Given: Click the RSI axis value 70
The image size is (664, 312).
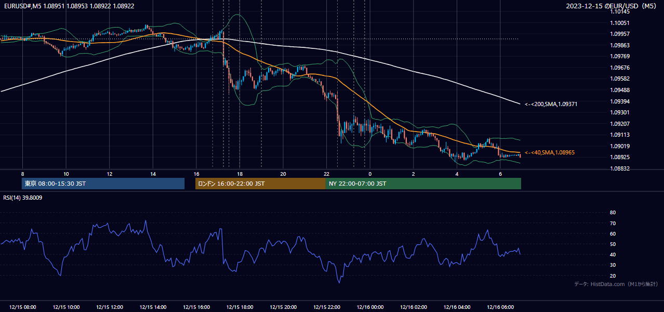Looking at the screenshot, I should point(613,223).
